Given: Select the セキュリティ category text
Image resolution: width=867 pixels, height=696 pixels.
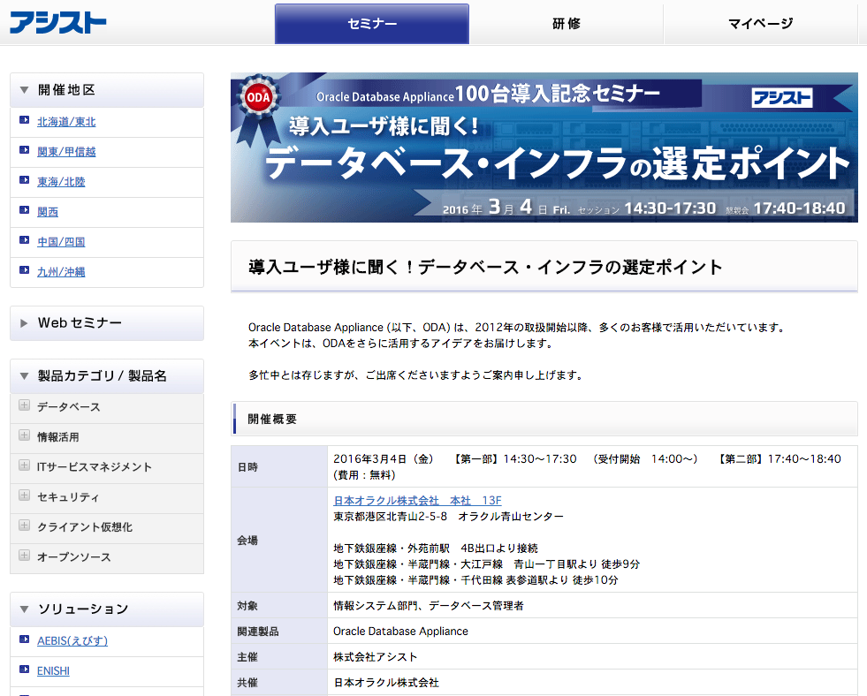Looking at the screenshot, I should (68, 497).
